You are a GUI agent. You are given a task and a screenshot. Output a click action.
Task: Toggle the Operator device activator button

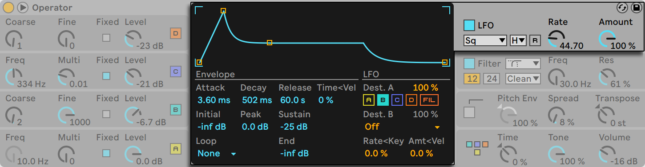point(8,8)
